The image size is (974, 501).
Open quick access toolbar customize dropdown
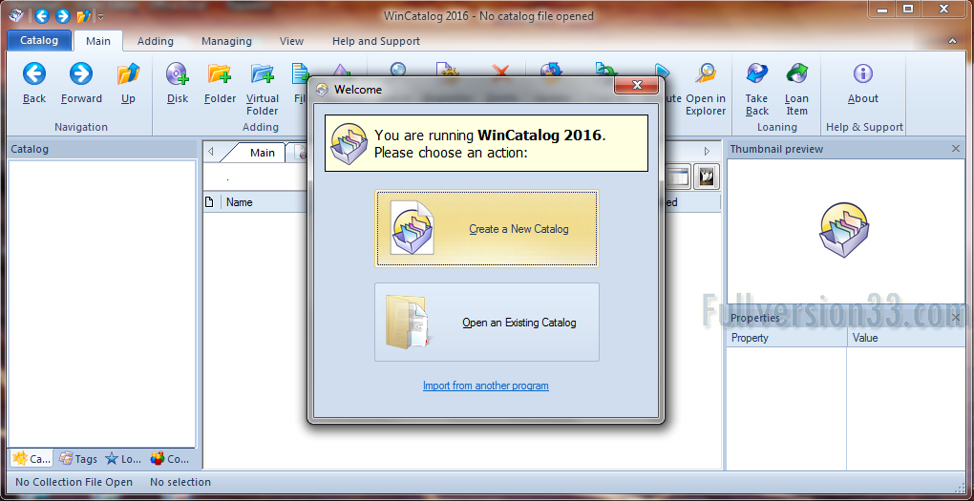(x=100, y=17)
